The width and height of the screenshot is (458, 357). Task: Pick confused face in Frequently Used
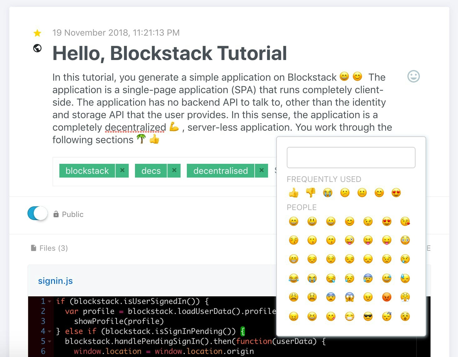click(x=345, y=193)
